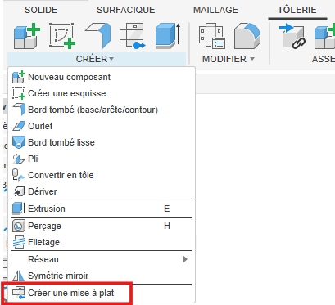The width and height of the screenshot is (335, 305).
Task: Click the Ourlet icon in menu
Action: click(19, 126)
